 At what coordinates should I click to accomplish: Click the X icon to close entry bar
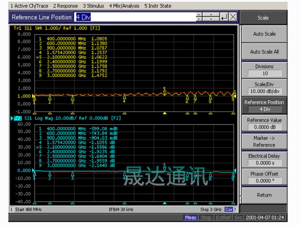233,17
